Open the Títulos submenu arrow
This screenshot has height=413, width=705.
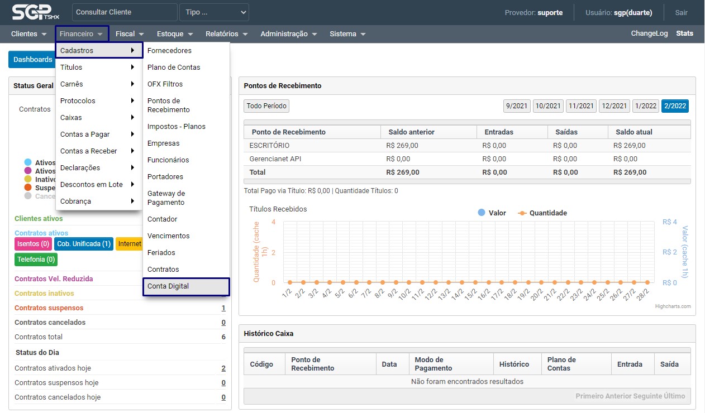pos(132,68)
